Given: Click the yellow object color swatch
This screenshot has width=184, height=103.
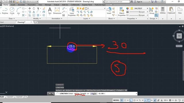Looking at the screenshot, I should point(132,8).
